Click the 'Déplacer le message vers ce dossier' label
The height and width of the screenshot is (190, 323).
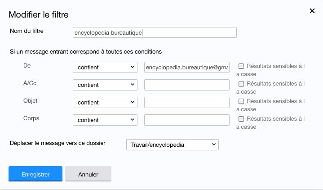58,143
